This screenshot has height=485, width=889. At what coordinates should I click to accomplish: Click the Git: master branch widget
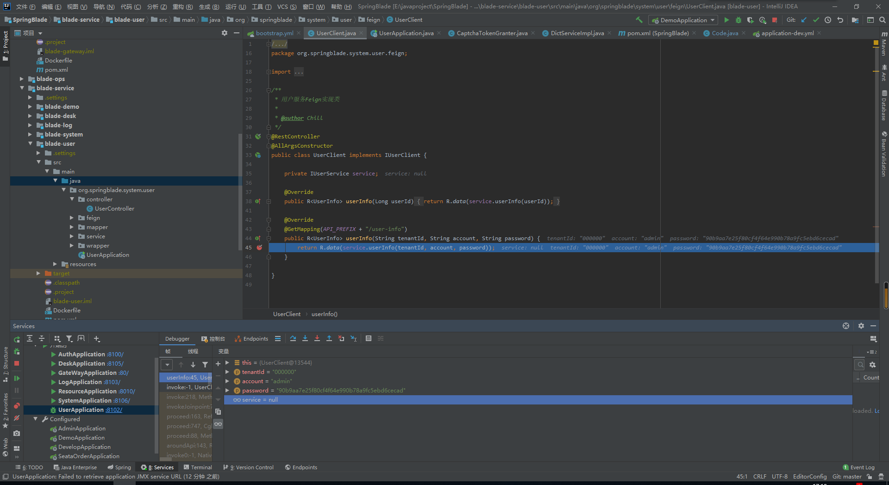tap(847, 477)
